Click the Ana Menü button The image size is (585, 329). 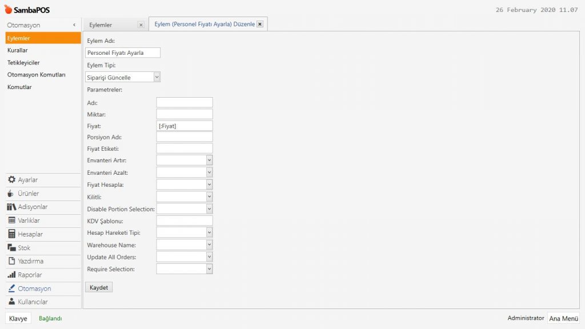click(563, 318)
